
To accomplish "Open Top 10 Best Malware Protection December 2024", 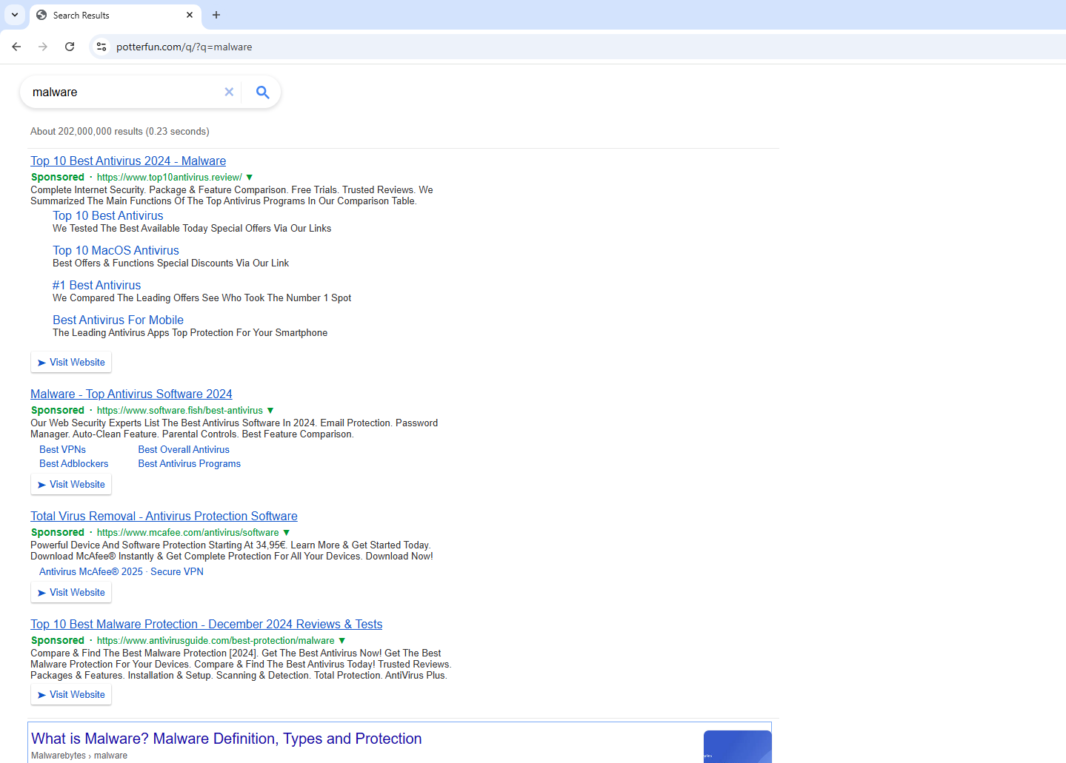I will tap(206, 624).
